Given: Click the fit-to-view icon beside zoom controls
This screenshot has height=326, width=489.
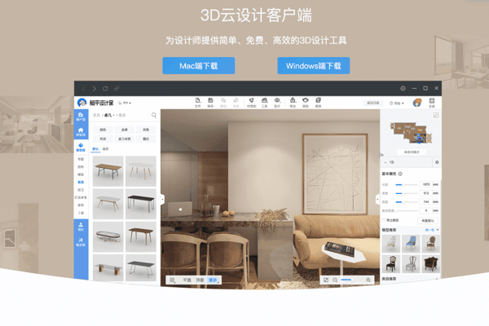Looking at the screenshot, I should (326, 280).
